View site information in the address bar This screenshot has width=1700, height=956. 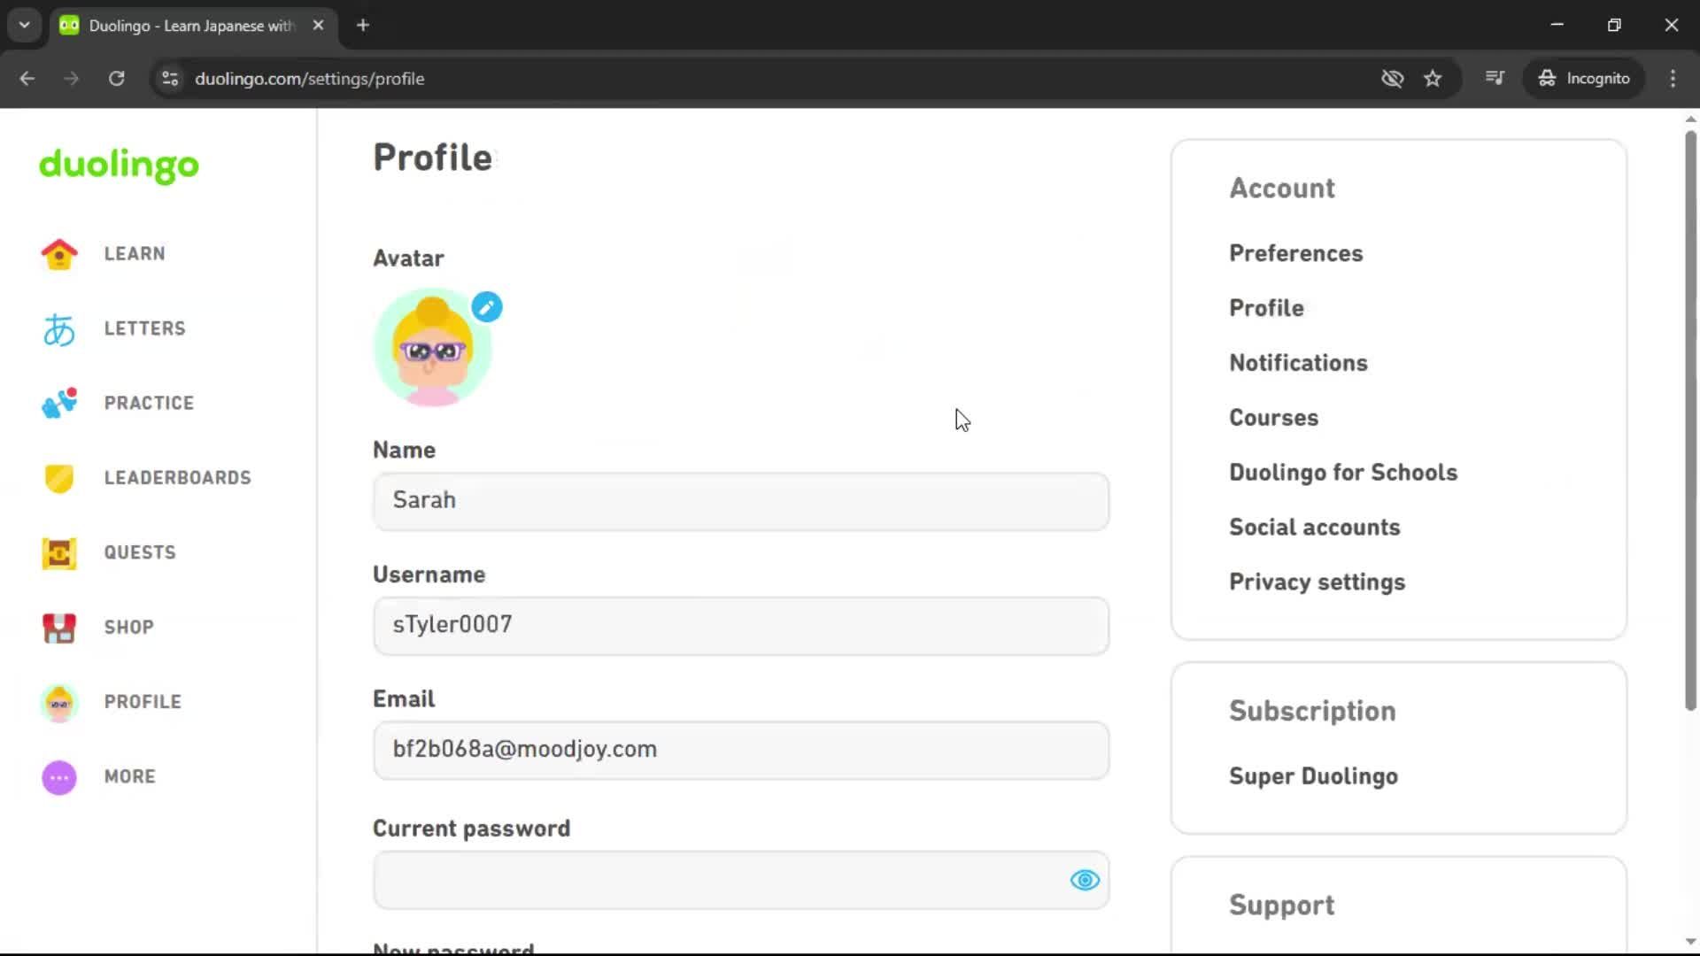pos(170,79)
